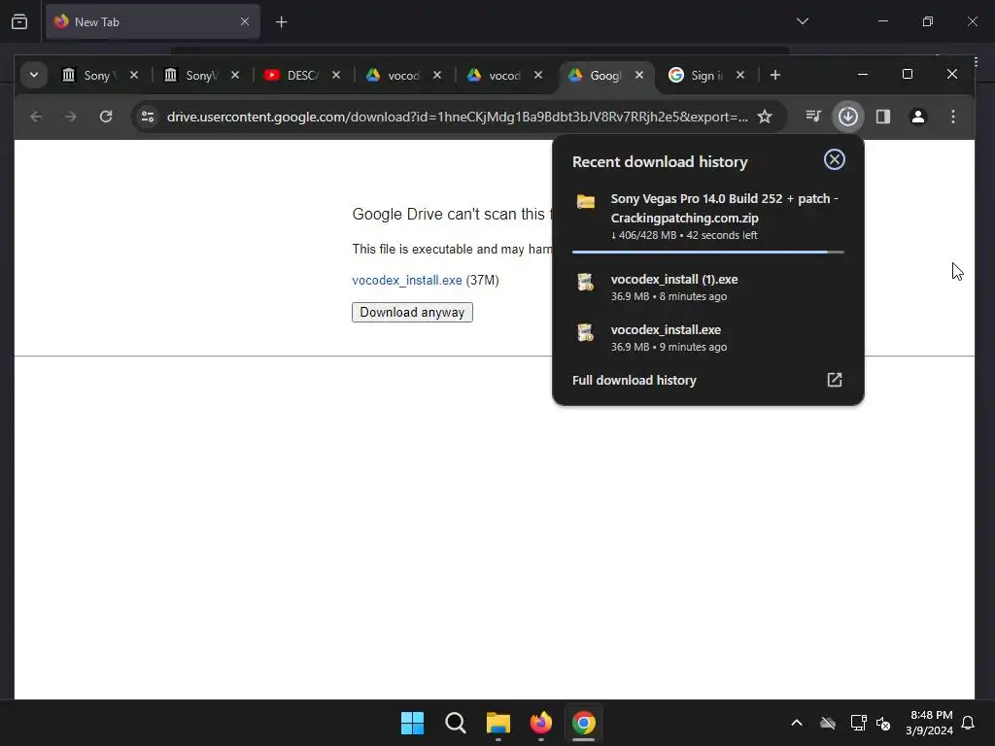Close the Firefox New Tab
The width and height of the screenshot is (995, 746).
[245, 21]
